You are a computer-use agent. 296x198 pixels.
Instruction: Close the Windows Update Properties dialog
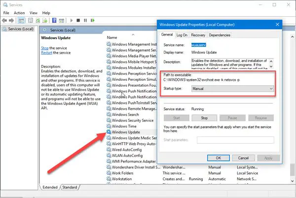(277, 25)
